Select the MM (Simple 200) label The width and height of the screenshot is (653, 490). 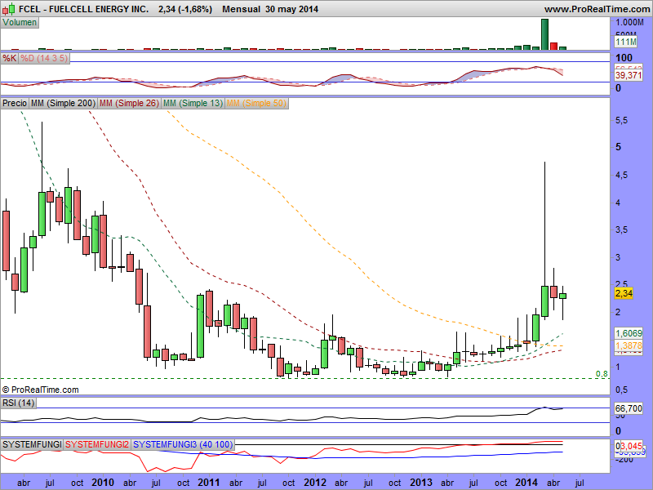click(64, 104)
